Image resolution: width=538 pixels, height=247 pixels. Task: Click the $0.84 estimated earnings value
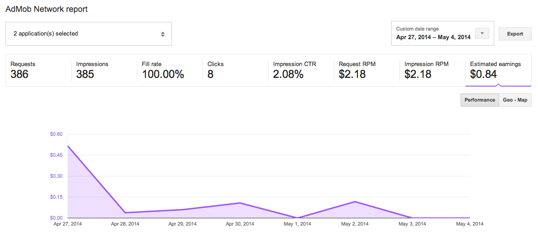(483, 74)
